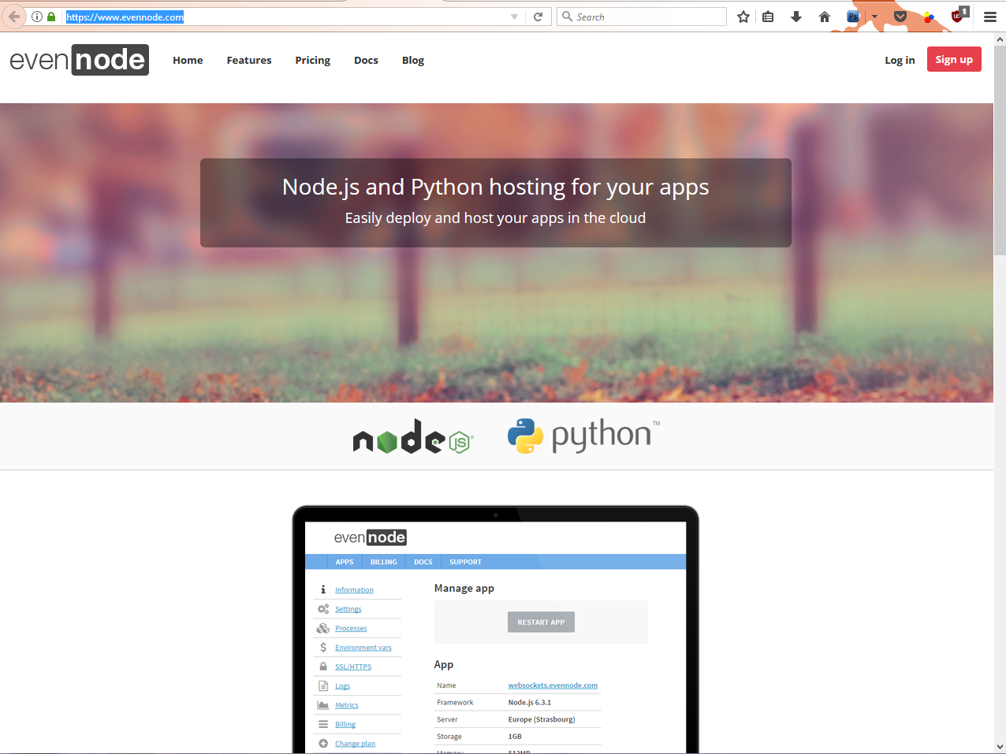Click the SUPPORT tab in laptop screenshot

click(x=465, y=562)
